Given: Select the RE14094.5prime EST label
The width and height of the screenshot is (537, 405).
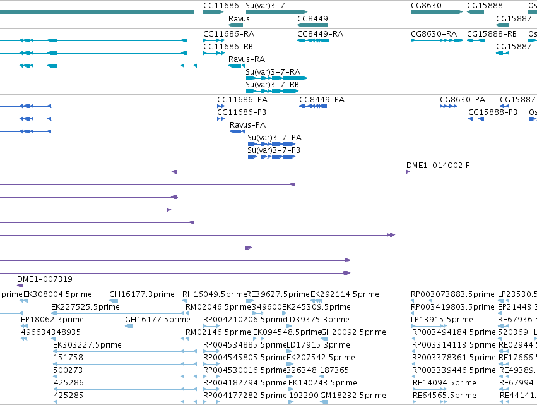Looking at the screenshot, I should [444, 383].
